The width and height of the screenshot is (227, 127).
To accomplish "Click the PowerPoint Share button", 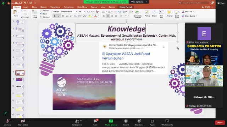I will 206,7.
